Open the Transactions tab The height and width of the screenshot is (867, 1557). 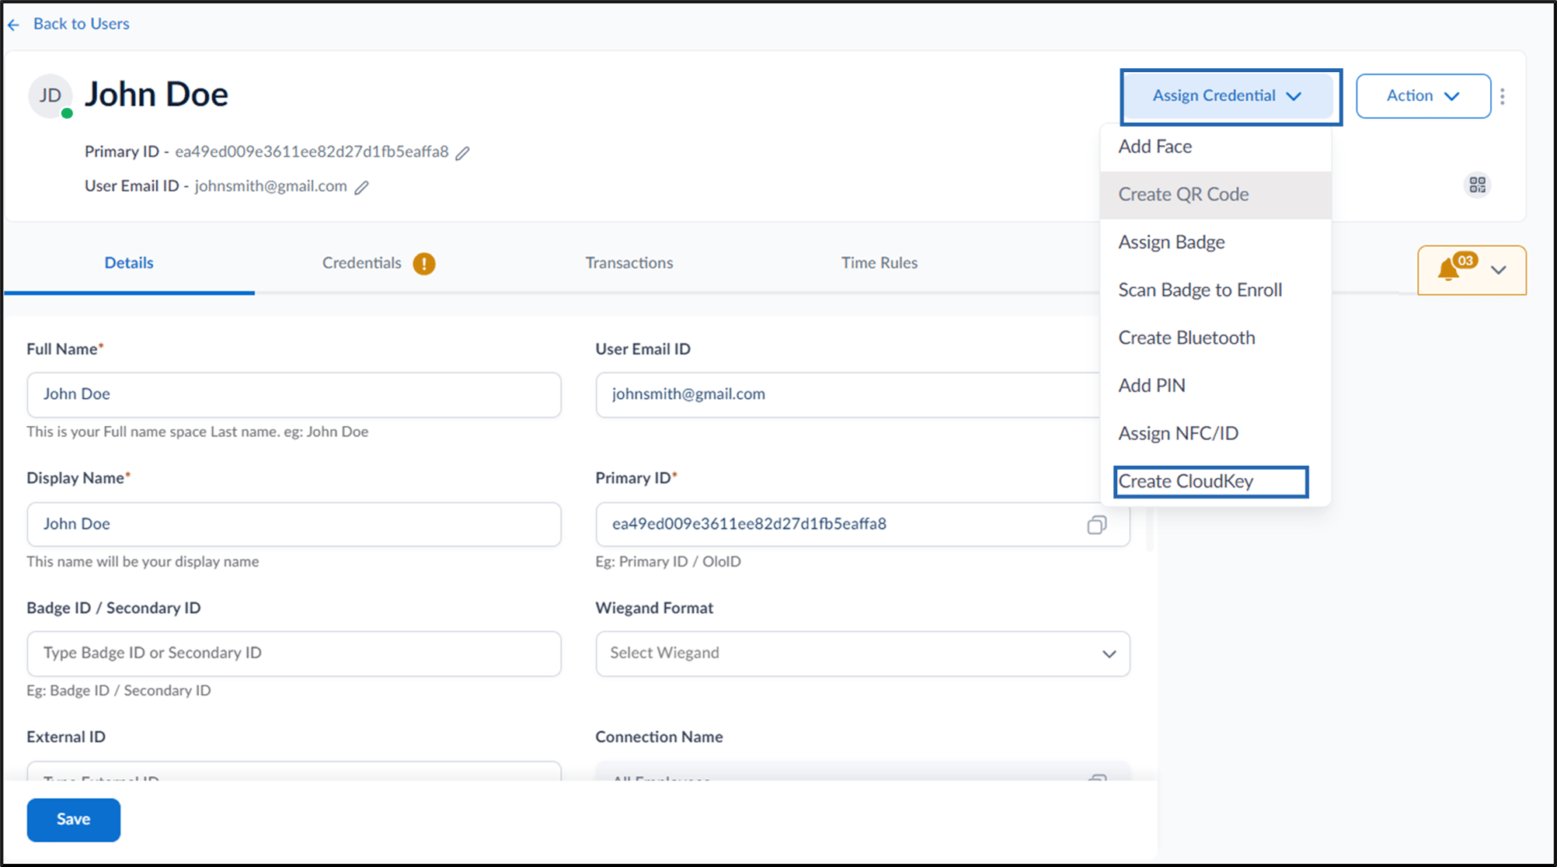click(629, 263)
